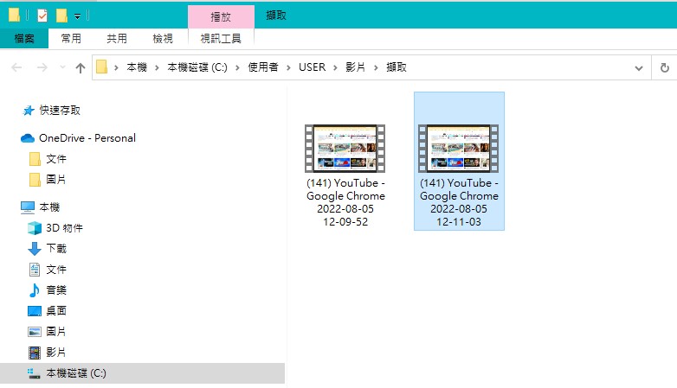Select OneDrive - Personal in the sidebar
Screen dimensions: 677x388
87,138
